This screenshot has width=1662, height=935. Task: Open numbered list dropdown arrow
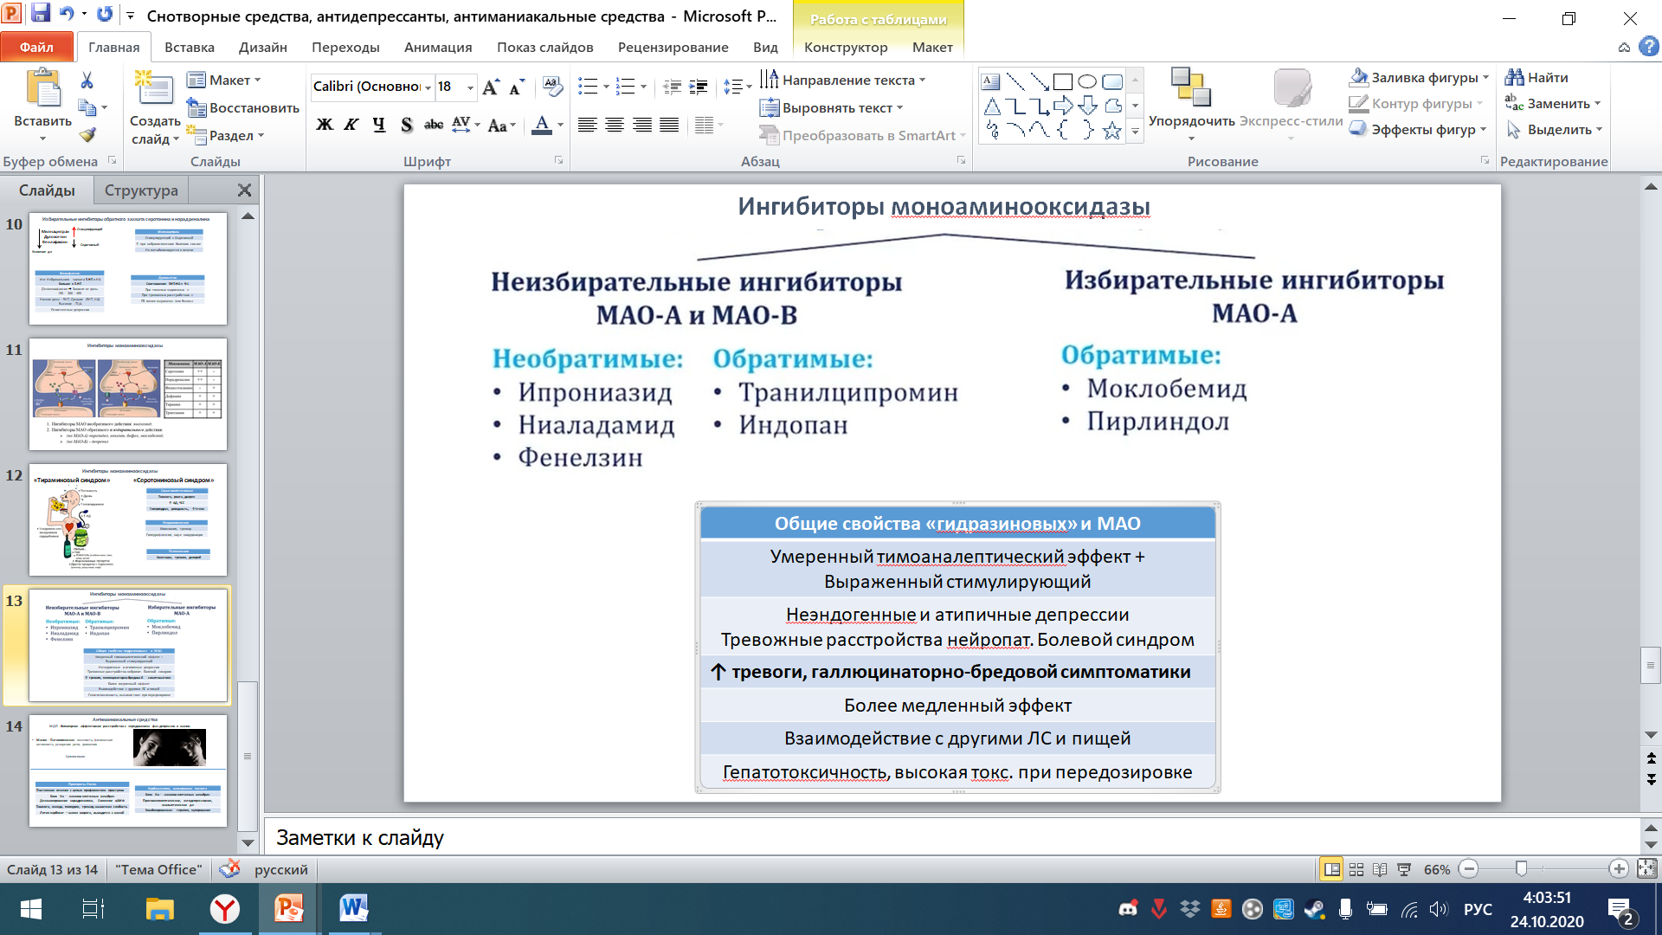click(643, 87)
